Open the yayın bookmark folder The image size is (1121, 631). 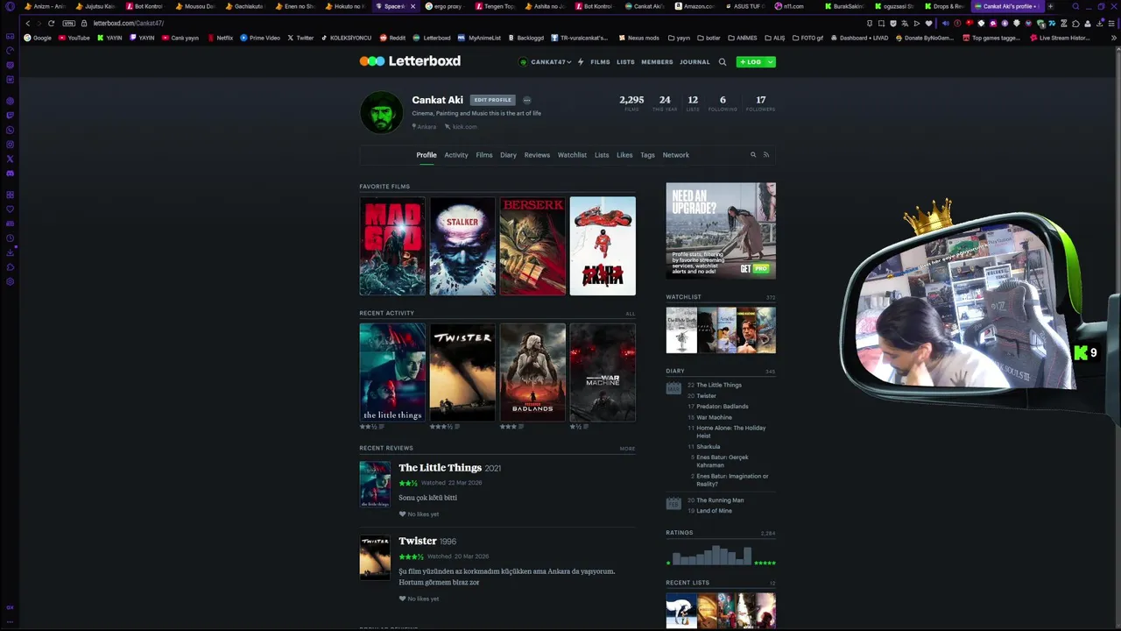tap(680, 38)
